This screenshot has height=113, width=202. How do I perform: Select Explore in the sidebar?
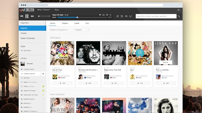click(x=32, y=28)
